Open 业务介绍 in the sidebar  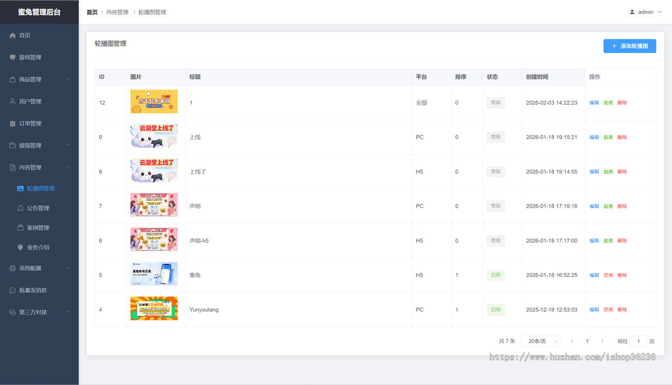click(x=38, y=247)
